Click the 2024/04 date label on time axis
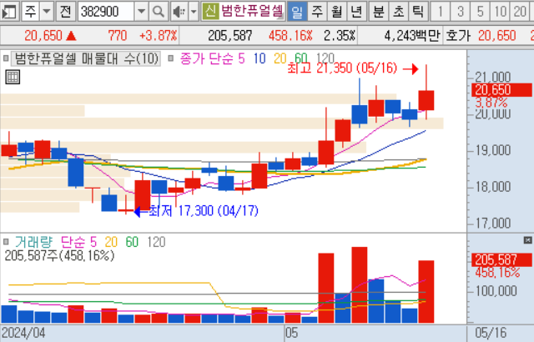The image size is (534, 342). [23, 333]
